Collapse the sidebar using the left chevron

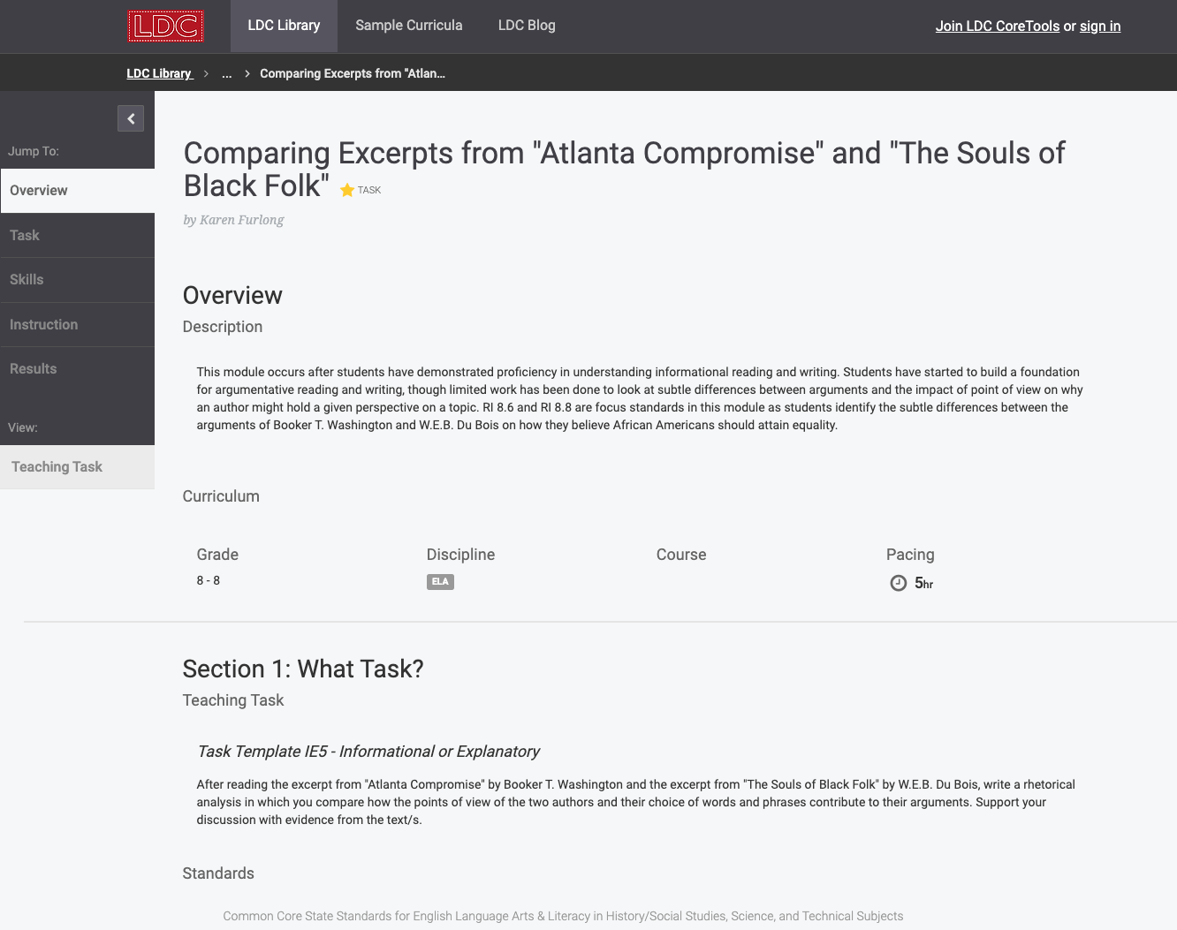[131, 117]
